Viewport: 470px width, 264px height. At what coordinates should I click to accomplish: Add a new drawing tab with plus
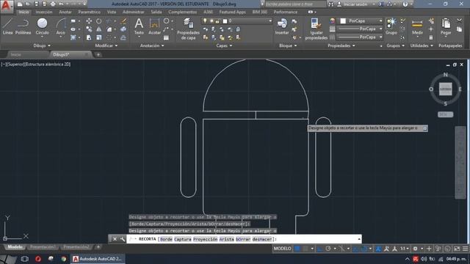98,54
